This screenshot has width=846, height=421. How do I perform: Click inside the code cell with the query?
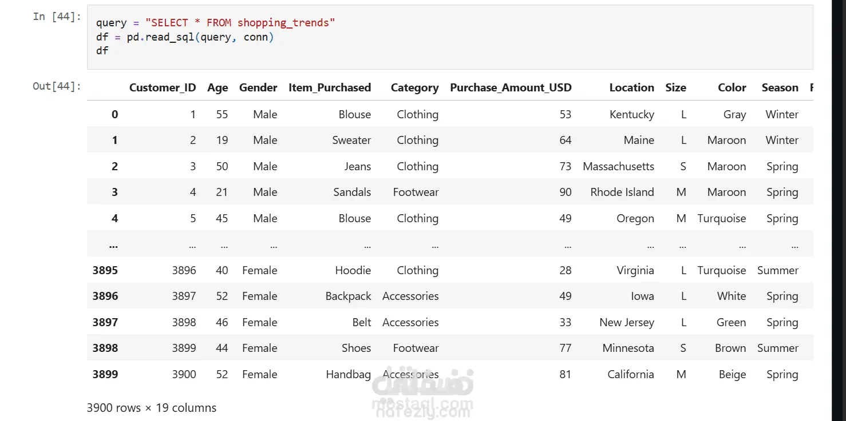coord(450,37)
